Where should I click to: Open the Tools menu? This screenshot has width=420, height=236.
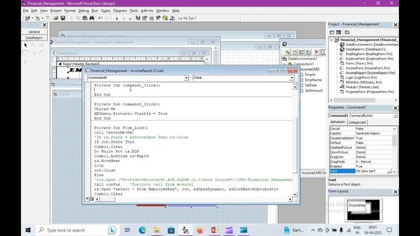pyautogui.click(x=134, y=10)
